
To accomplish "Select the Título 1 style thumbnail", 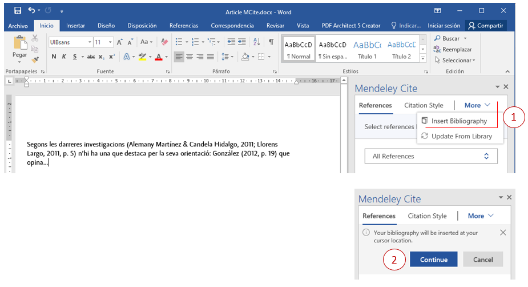I will 367,49.
